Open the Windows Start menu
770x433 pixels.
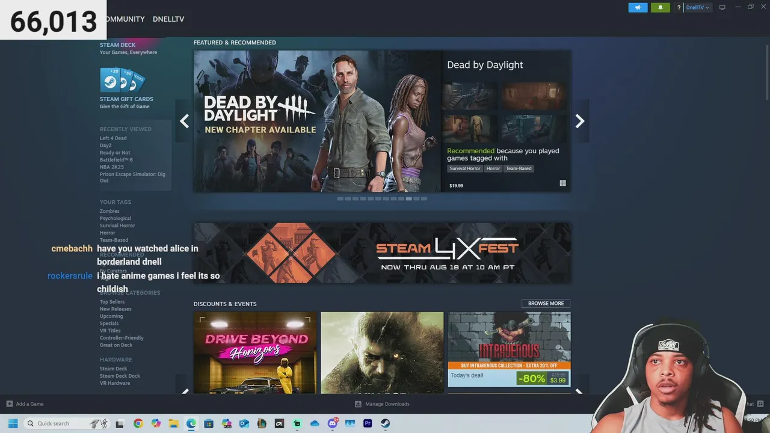13,423
